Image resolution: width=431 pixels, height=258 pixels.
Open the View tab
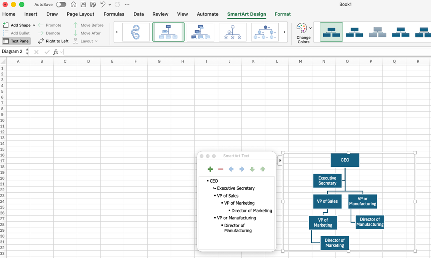[x=182, y=14]
